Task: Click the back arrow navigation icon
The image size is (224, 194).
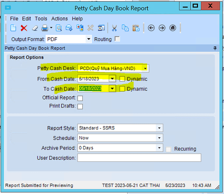Action: (151, 28)
